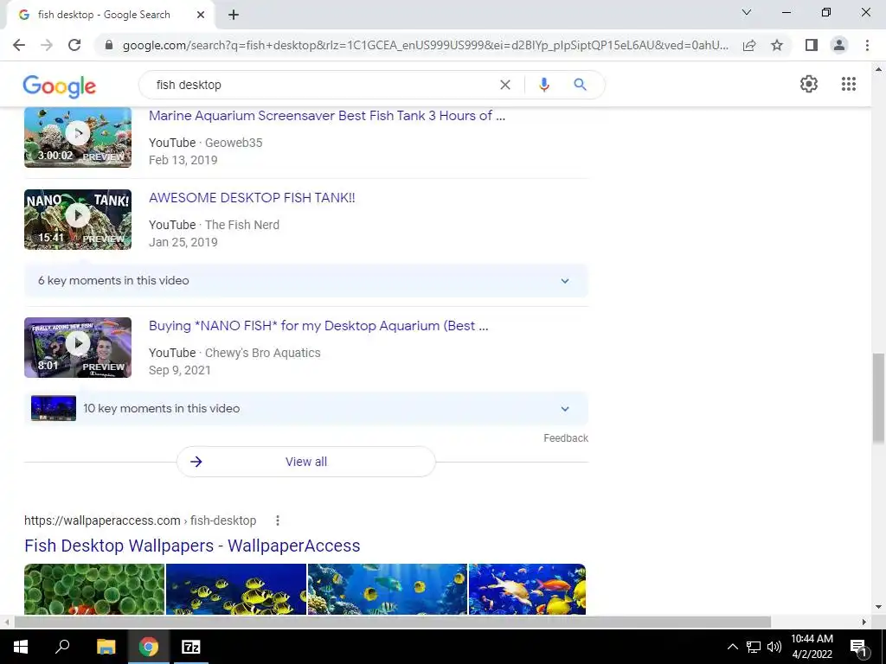Go back to the previous page
Viewport: 886px width, 664px height.
tap(19, 45)
